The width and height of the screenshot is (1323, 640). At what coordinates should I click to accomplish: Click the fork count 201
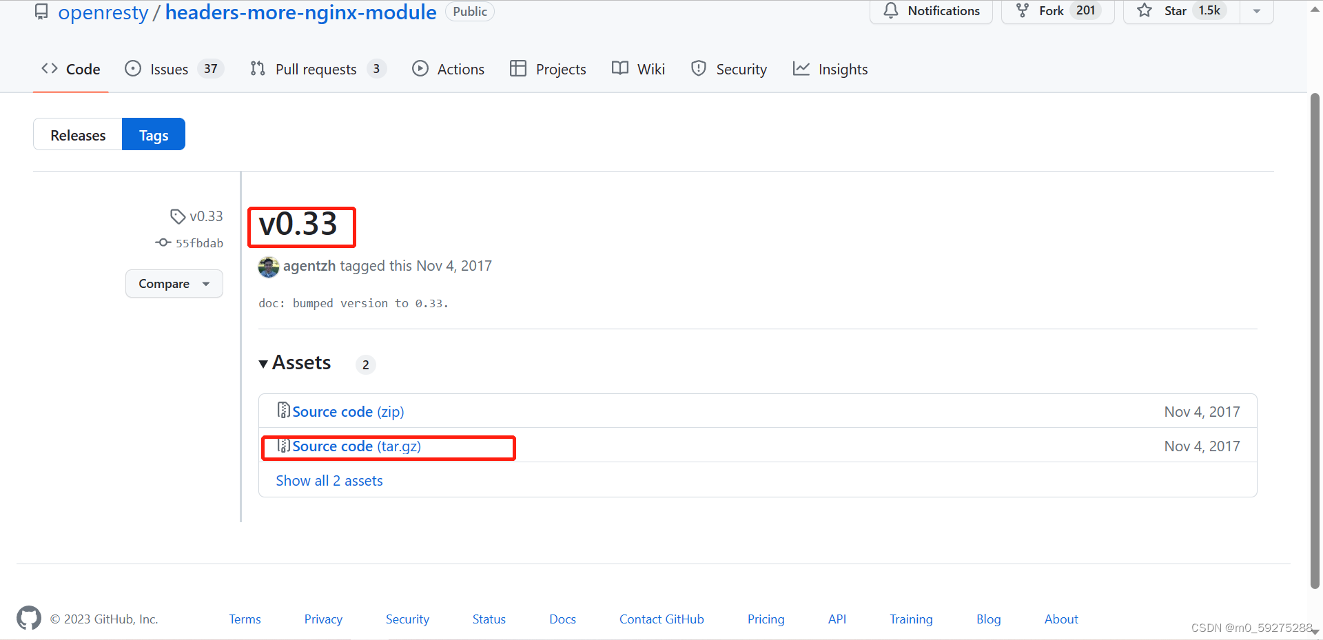pyautogui.click(x=1086, y=11)
